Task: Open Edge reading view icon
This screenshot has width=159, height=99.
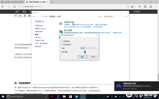Action: coord(128,7)
